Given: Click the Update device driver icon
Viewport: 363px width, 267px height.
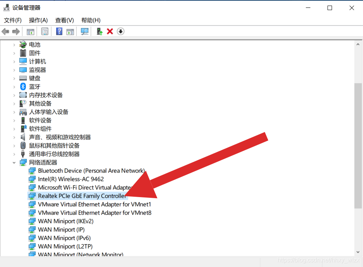Looking at the screenshot, I should (x=100, y=31).
